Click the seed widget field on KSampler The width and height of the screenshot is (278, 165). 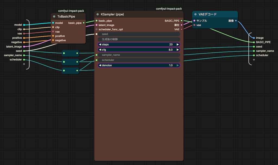(139, 34)
